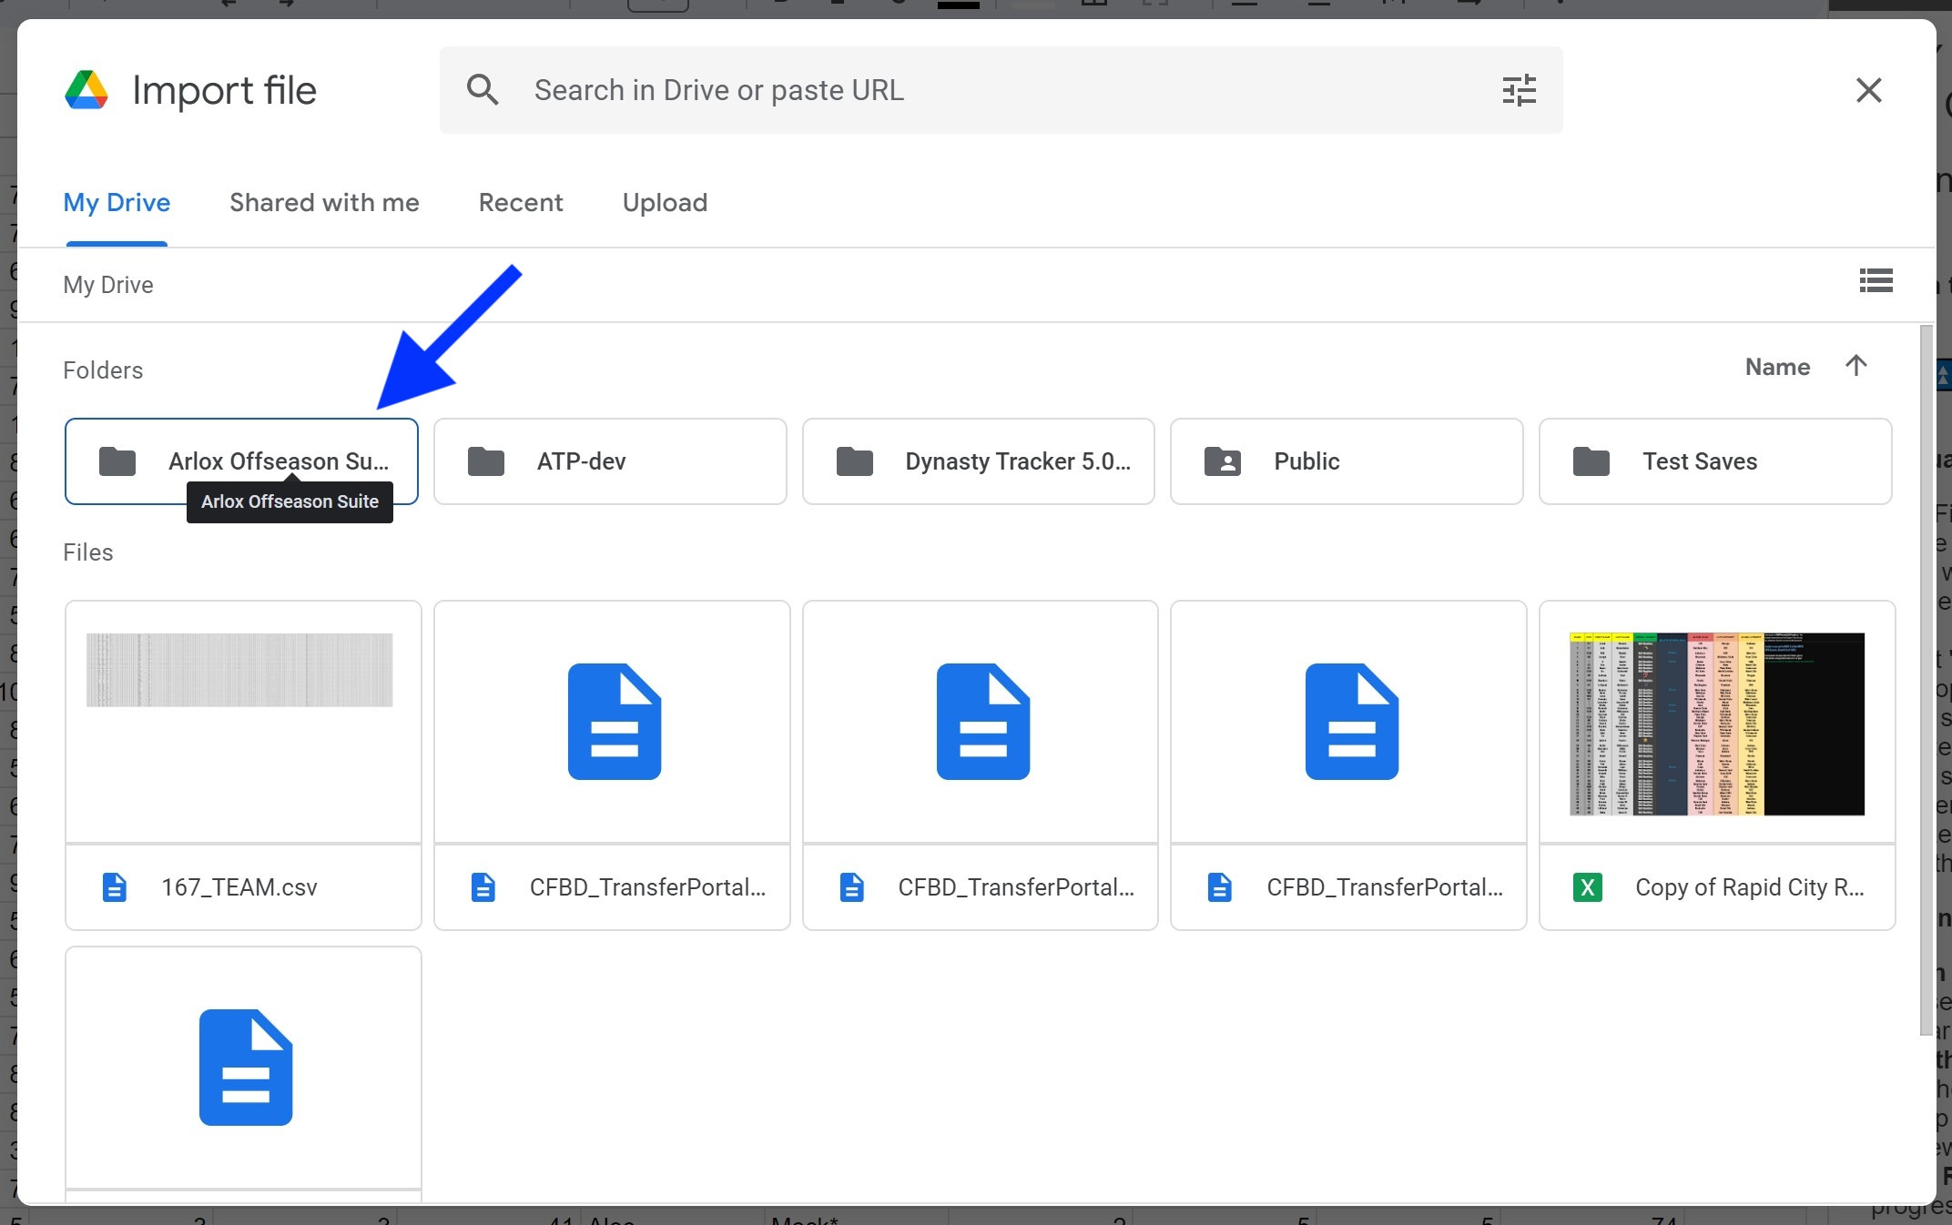Screen dimensions: 1952x1225
Task: Click the My Drive breadcrumb
Action: [x=108, y=285]
